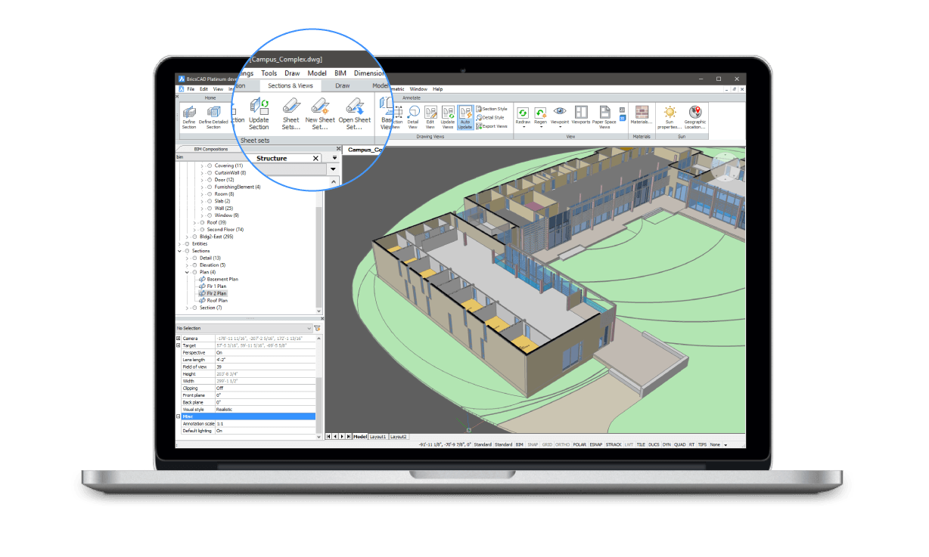The image size is (929, 557).
Task: Open the Help menu
Action: click(x=438, y=89)
